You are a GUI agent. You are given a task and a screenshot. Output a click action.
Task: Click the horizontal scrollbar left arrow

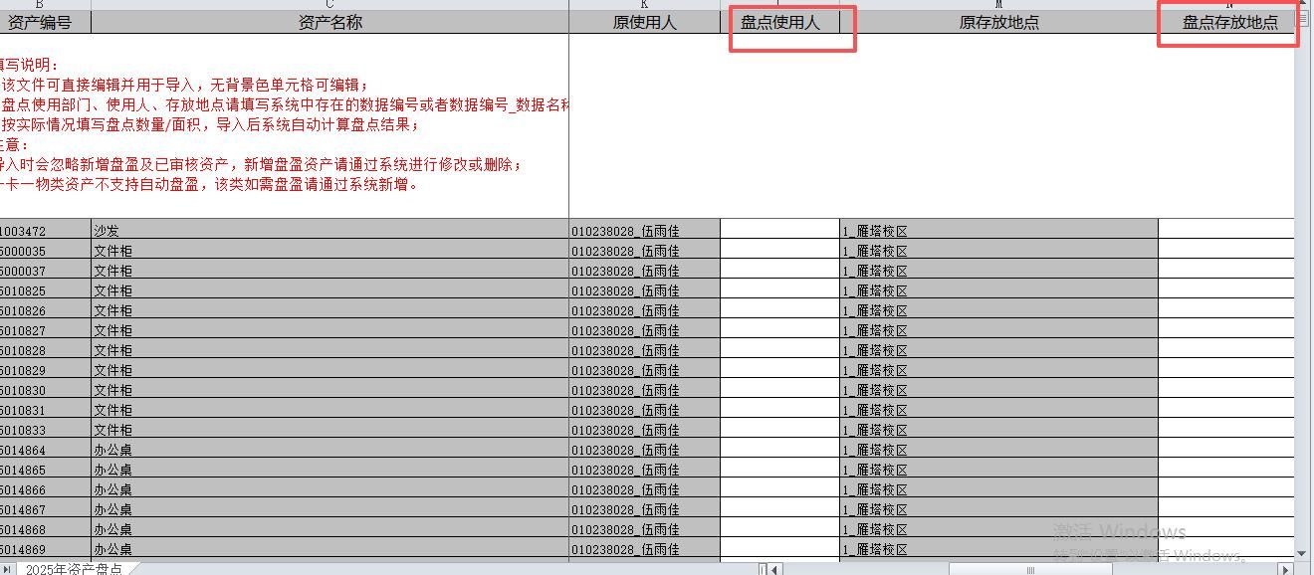pos(775,569)
